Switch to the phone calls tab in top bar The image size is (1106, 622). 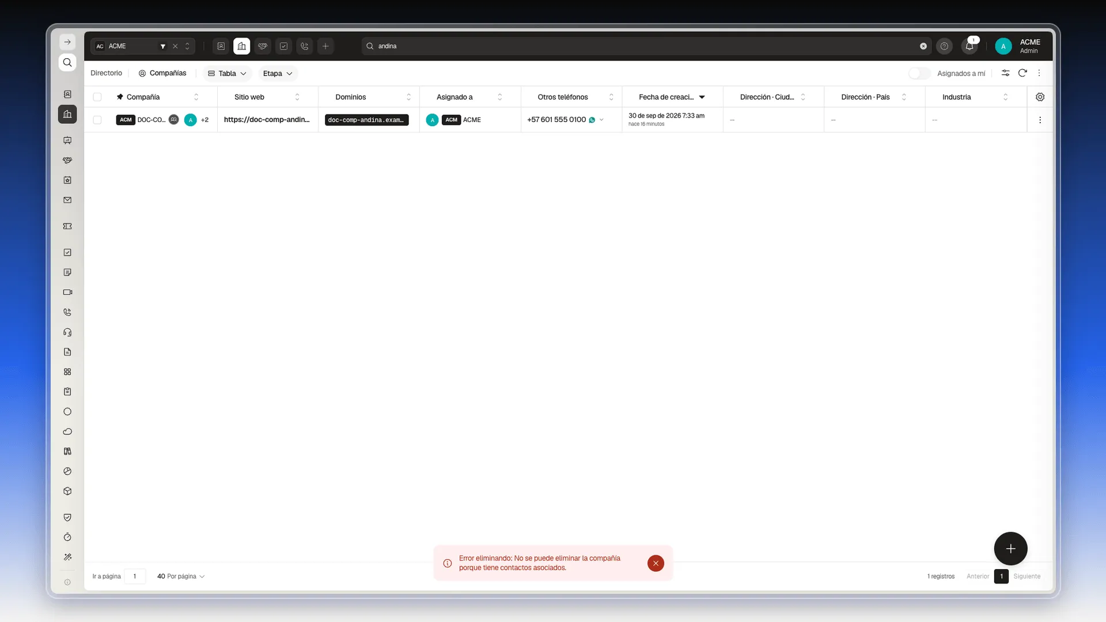click(x=305, y=46)
